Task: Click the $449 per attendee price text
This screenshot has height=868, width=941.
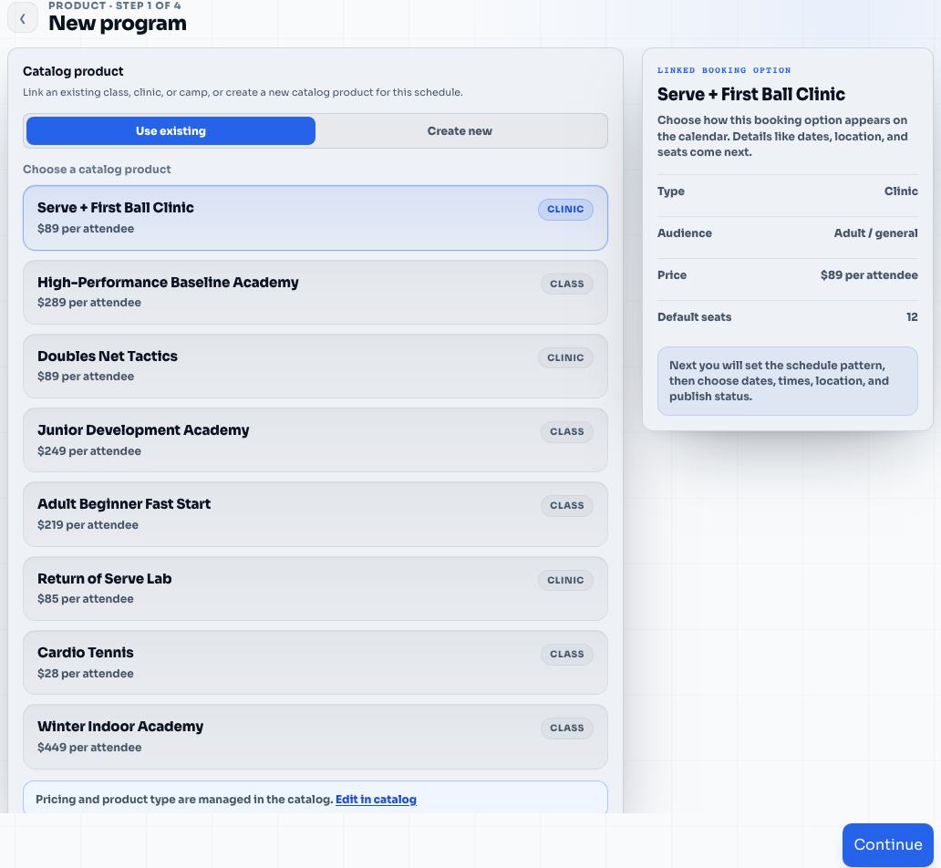Action: pos(89,748)
